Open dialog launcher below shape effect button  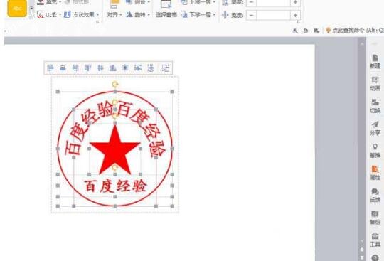[x=97, y=21]
